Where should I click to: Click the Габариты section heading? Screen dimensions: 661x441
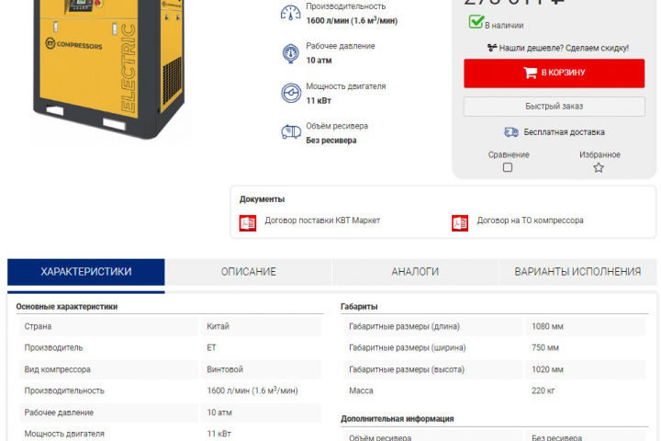(359, 306)
